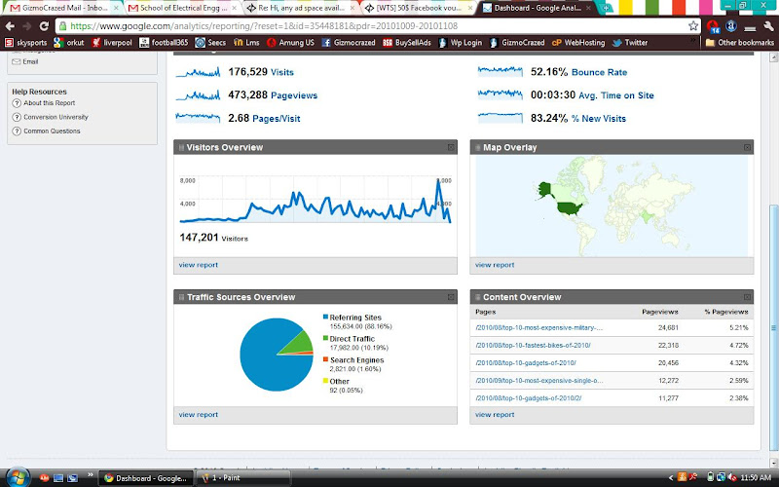The image size is (779, 487).
Task: Click the blue Referring Sites legend swatch
Action: pyautogui.click(x=325, y=317)
